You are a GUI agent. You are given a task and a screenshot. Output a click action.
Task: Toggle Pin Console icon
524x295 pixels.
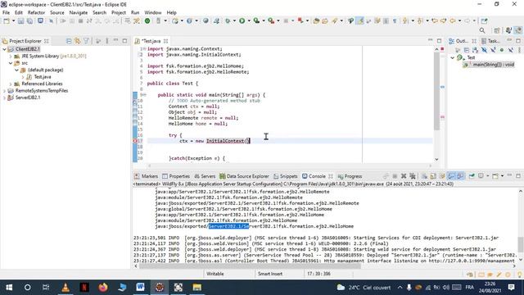(x=472, y=176)
